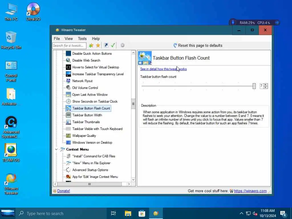Open the File menu
The height and width of the screenshot is (219, 292).
[x=57, y=38]
